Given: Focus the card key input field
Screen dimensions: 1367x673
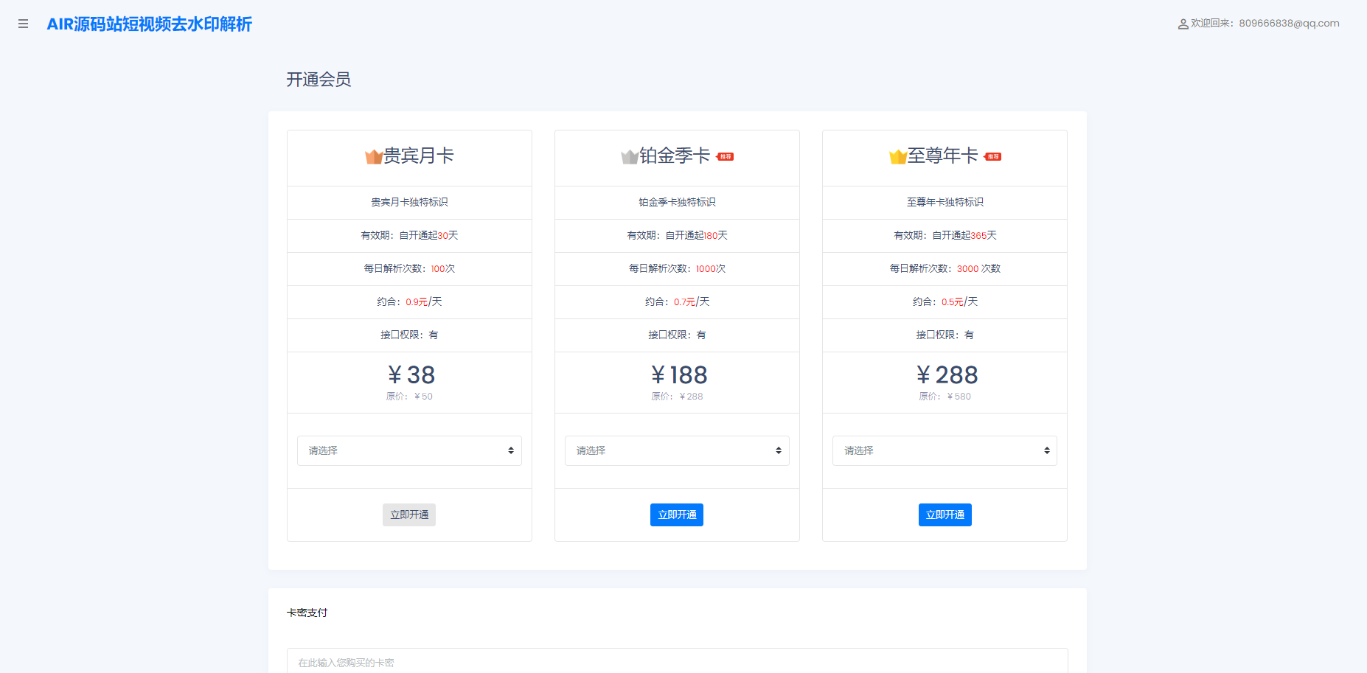Looking at the screenshot, I should [677, 662].
